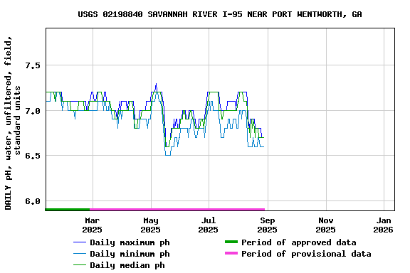This screenshot has height=273, width=410.
Task: Click the magenta provisional data legend swatch
Action: pos(231,253)
